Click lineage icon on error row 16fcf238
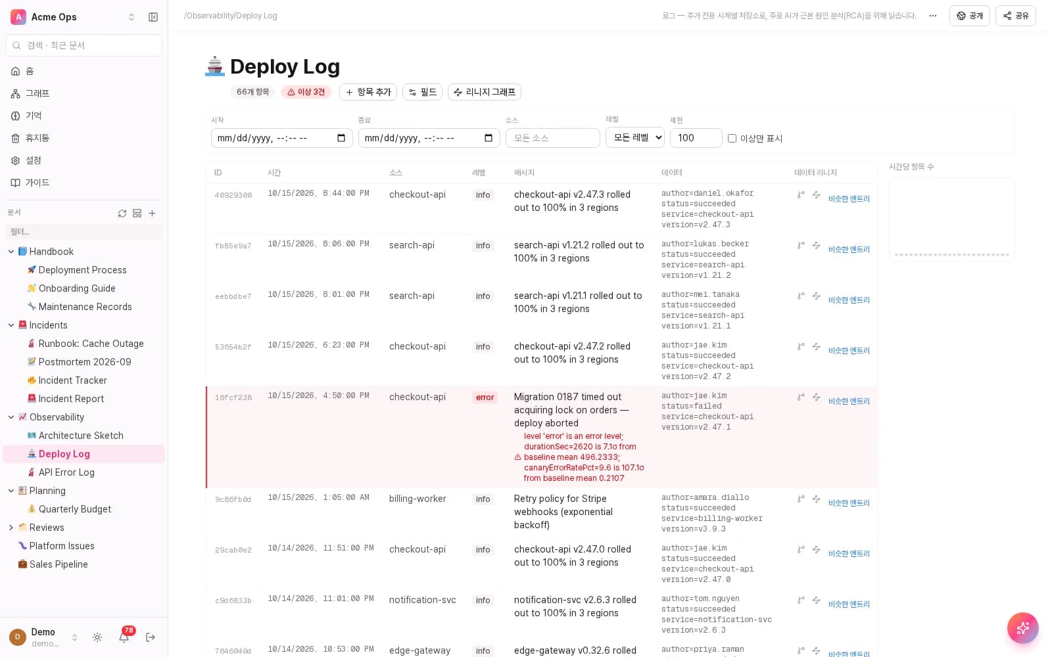1052x657 pixels. (x=800, y=397)
